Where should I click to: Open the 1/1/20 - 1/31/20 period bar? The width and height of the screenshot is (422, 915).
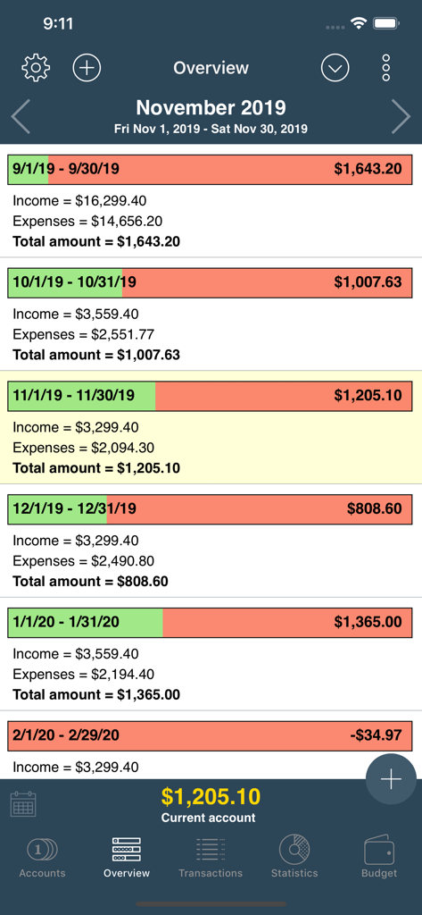pyautogui.click(x=211, y=622)
